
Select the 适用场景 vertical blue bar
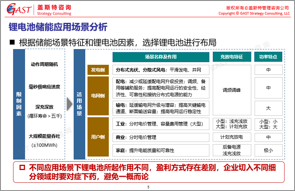point(79,104)
